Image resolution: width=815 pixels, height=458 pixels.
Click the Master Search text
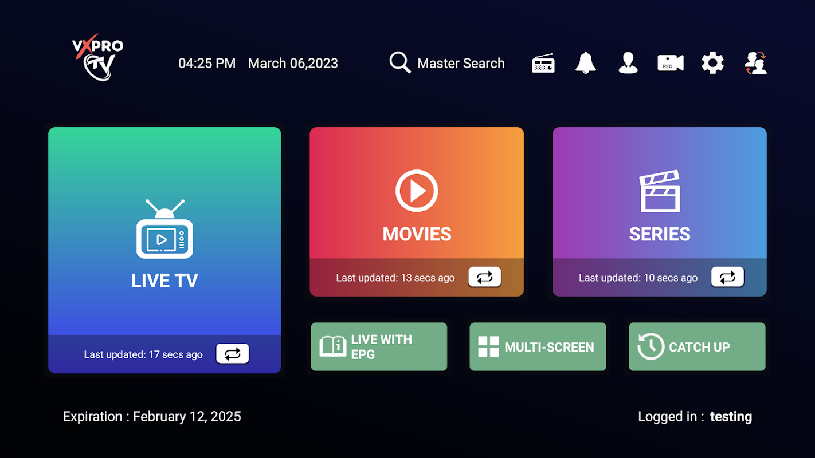[461, 63]
